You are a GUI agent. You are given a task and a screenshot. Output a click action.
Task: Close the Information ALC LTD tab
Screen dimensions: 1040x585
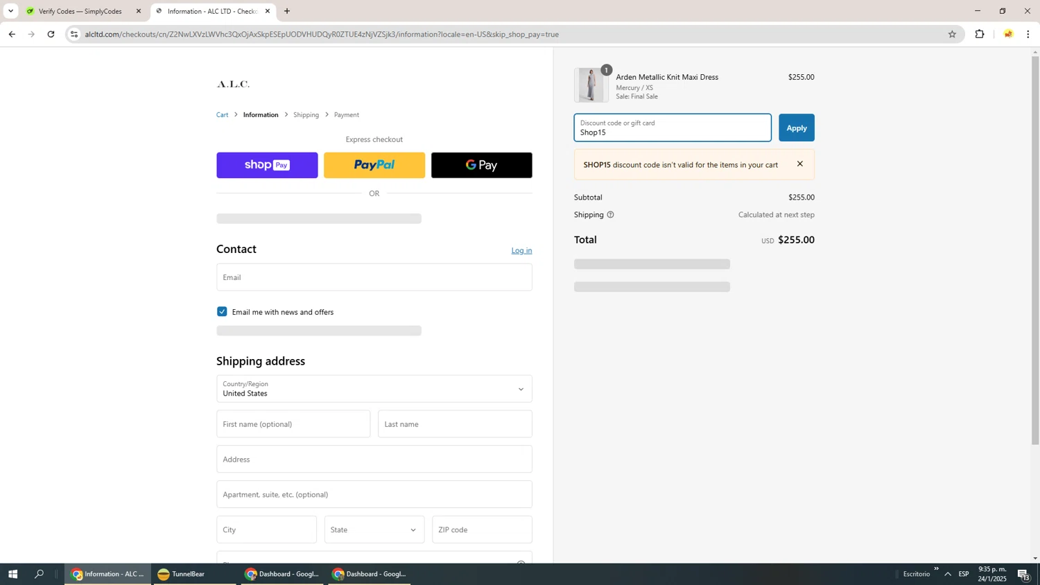(268, 11)
